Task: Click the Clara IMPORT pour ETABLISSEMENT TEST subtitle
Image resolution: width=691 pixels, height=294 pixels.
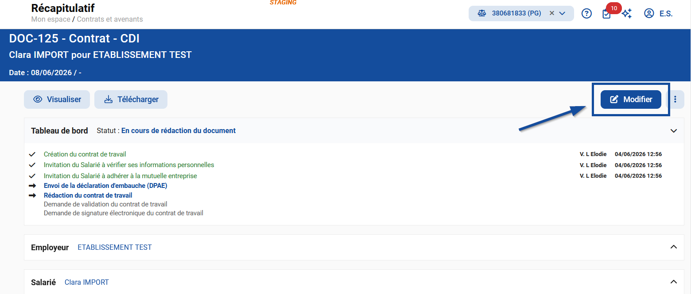Action: tap(101, 55)
